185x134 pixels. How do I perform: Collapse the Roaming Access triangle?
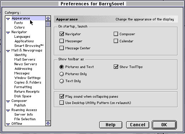pyautogui.click(x=8, y=110)
